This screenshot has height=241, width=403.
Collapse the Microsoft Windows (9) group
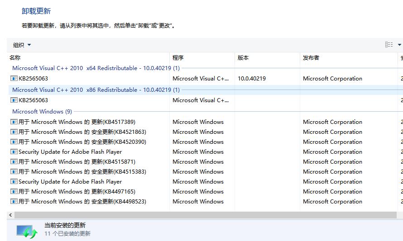click(x=42, y=112)
